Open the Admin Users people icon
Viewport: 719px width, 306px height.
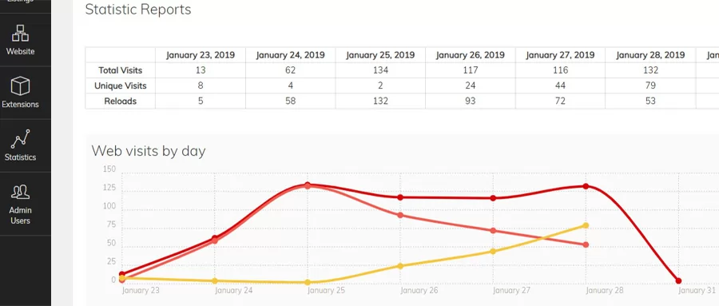coord(20,192)
